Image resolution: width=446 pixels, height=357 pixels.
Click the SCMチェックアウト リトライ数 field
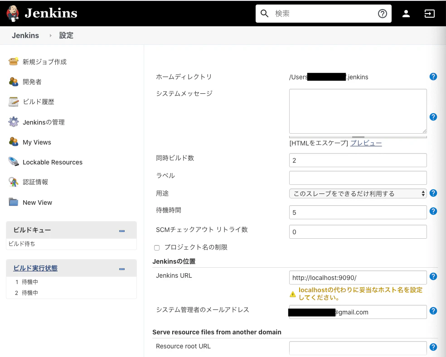[x=358, y=232]
